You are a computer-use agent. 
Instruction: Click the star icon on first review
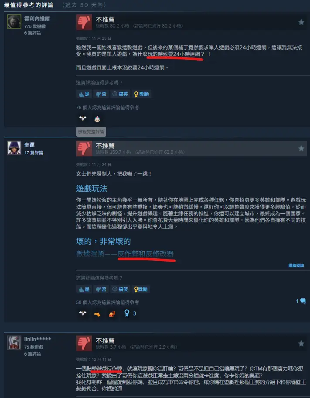click(301, 22)
